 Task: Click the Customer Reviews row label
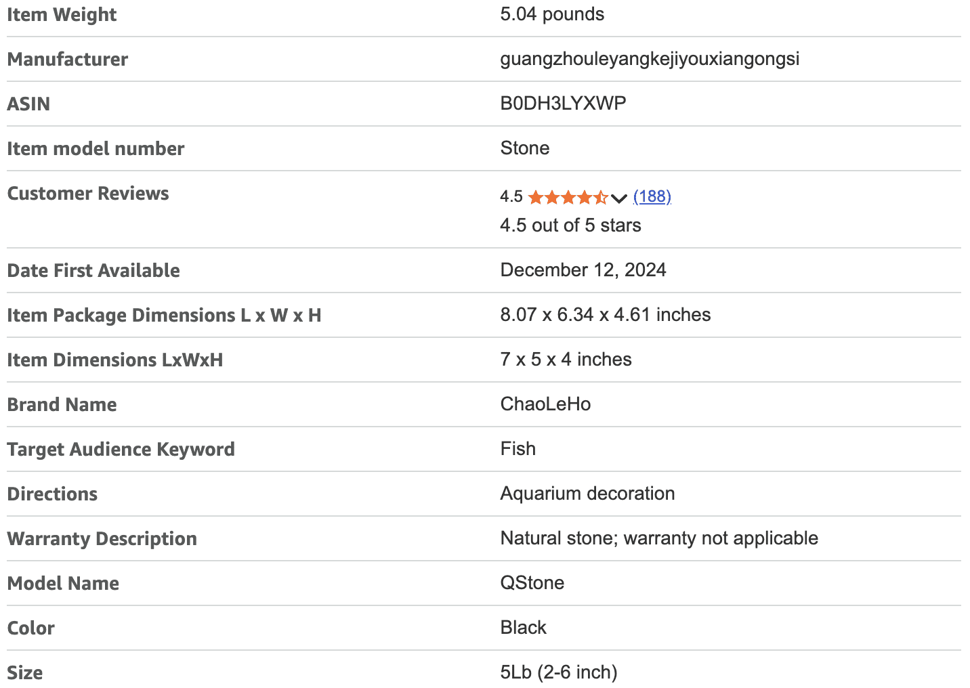click(x=88, y=194)
